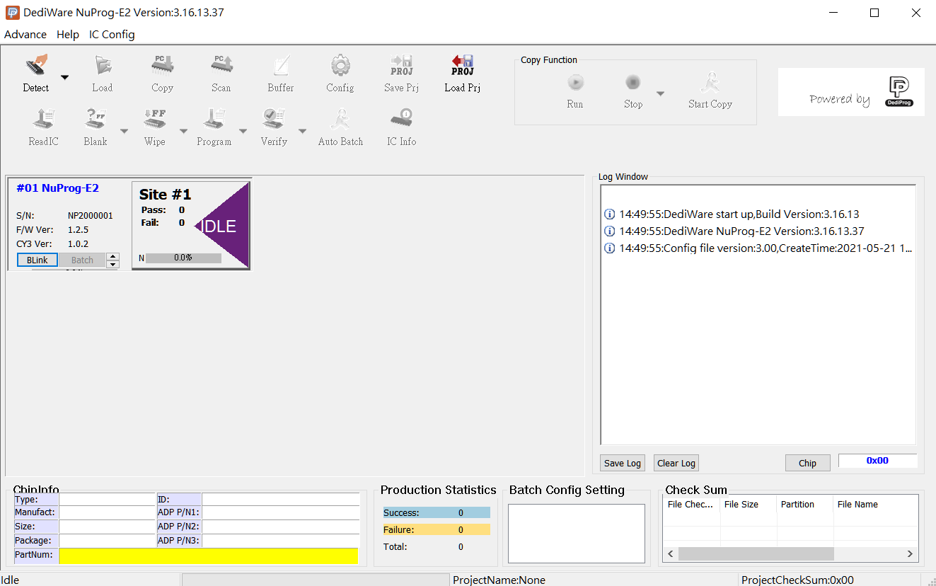Expand the Verify dropdown arrow
The width and height of the screenshot is (936, 586).
click(302, 131)
